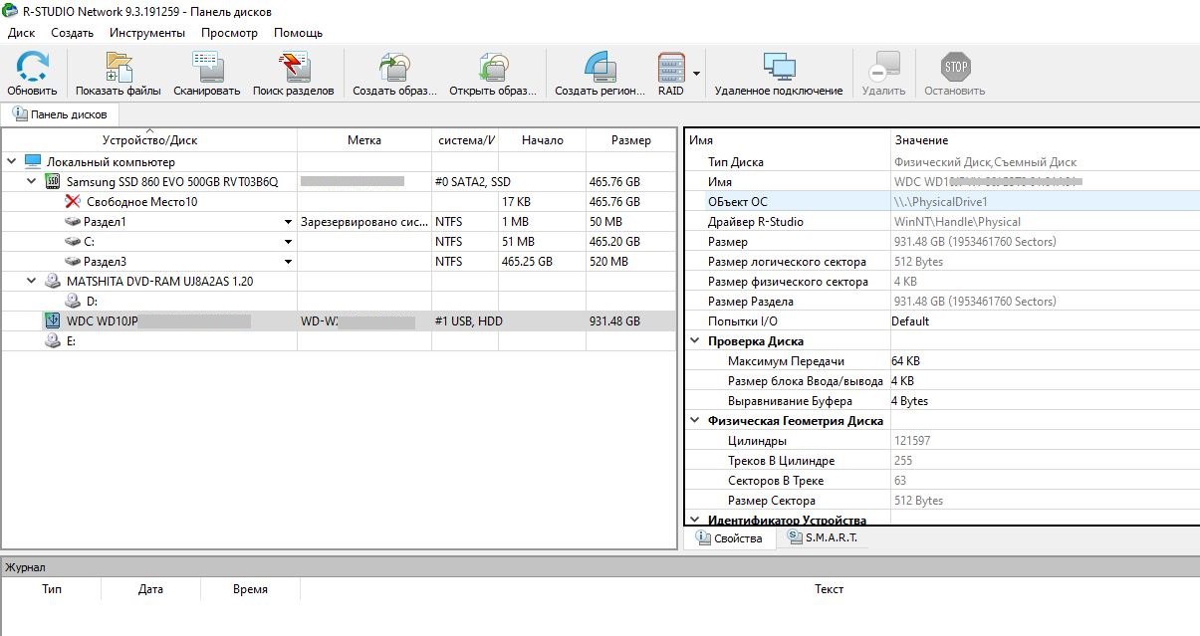Collapse the Samsung SSD 860 EVO node
Viewport: 1200px width, 636px height.
pyautogui.click(x=31, y=181)
